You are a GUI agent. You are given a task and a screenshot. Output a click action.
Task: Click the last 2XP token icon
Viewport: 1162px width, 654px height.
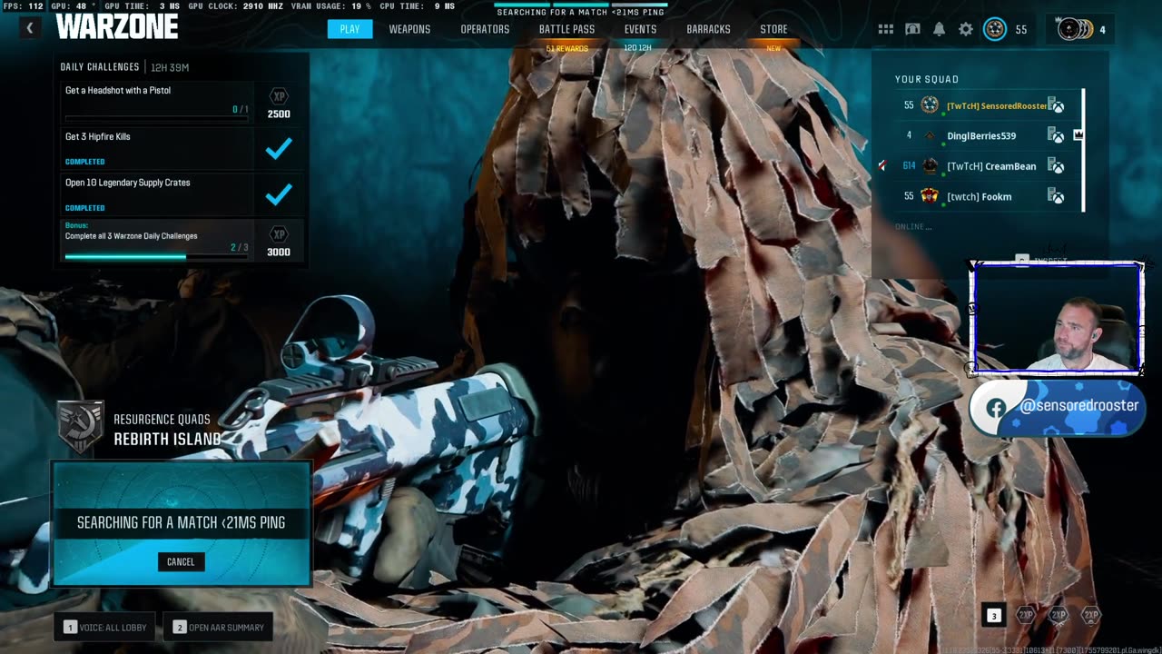click(x=1091, y=615)
